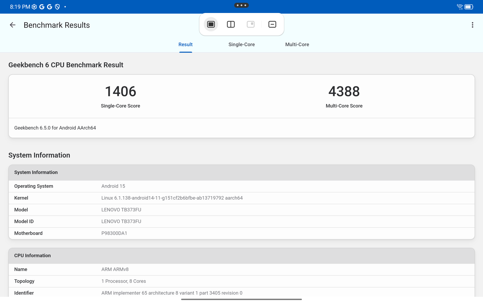Image resolution: width=483 pixels, height=302 pixels.
Task: Expand the three-dot window handle pill
Action: (241, 5)
